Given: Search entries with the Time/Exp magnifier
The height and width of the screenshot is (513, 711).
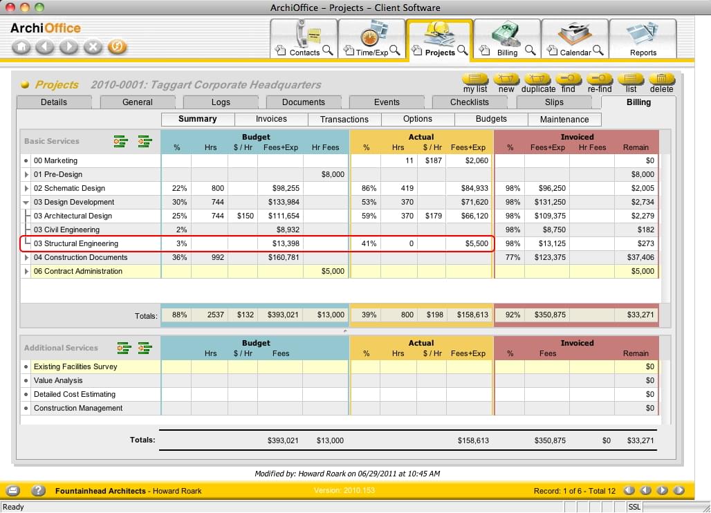Looking at the screenshot, I should (395, 50).
